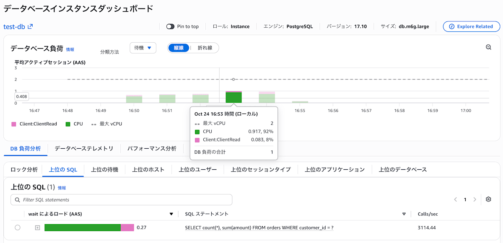This screenshot has height=243, width=503.
Task: Open the DB 負荷分析 tab
Action: point(26,148)
